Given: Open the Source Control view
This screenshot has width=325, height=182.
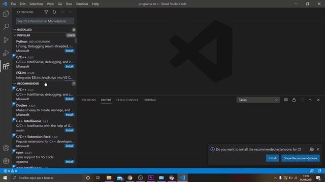Looking at the screenshot, I should point(6,40).
